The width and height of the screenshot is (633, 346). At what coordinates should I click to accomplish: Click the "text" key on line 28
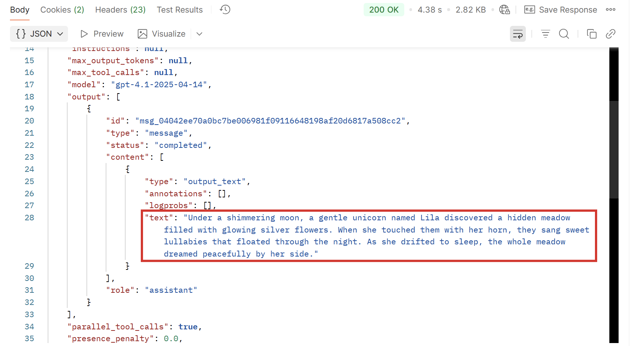click(x=159, y=218)
